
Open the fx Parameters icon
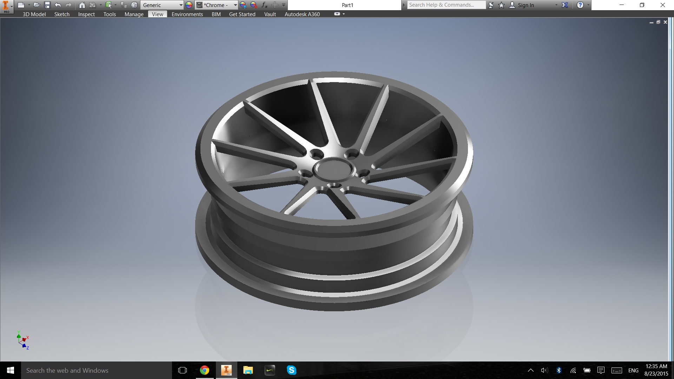click(x=264, y=5)
